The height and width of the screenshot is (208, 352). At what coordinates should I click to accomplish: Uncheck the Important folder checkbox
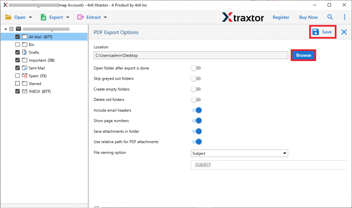pyautogui.click(x=18, y=60)
